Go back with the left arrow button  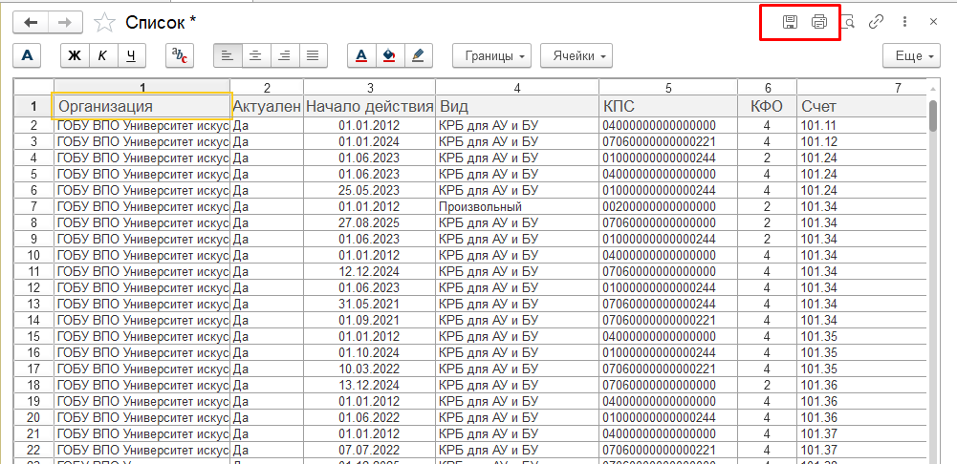coord(31,23)
